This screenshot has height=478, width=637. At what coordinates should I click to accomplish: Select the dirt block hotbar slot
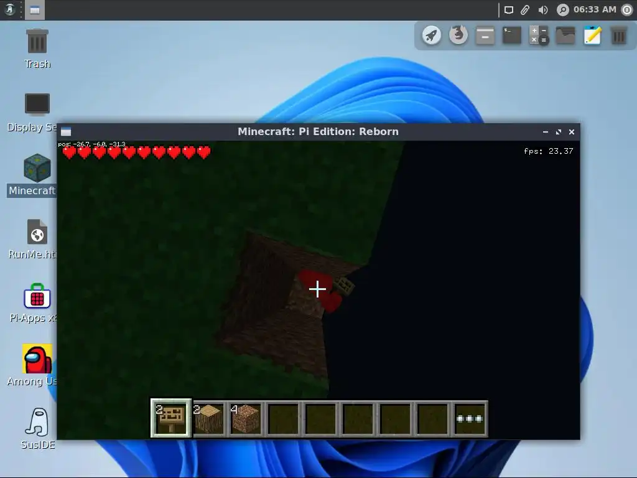point(246,418)
